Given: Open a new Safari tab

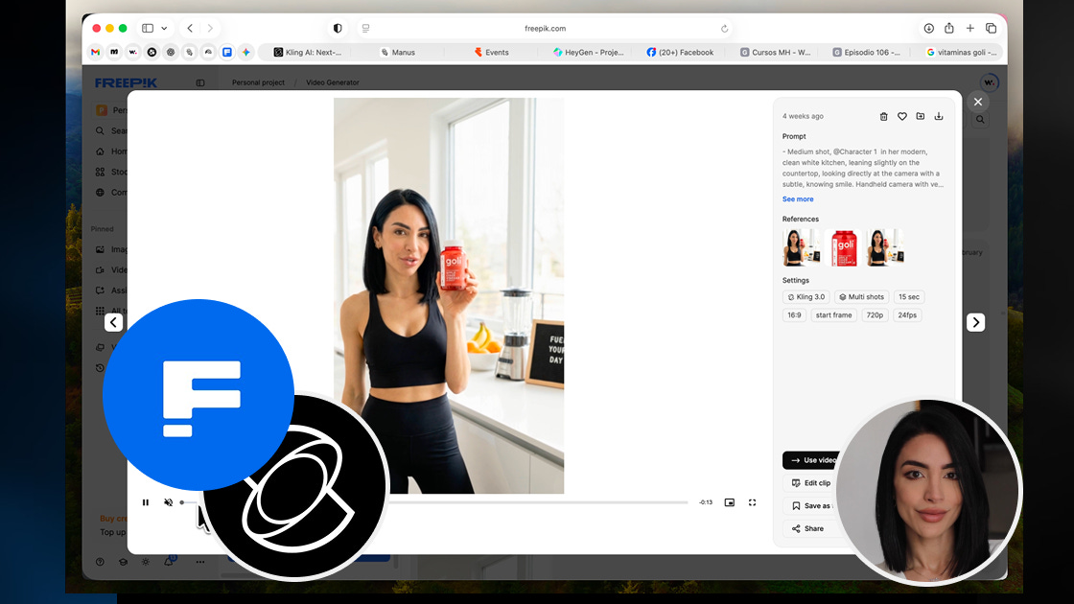Looking at the screenshot, I should click(969, 28).
